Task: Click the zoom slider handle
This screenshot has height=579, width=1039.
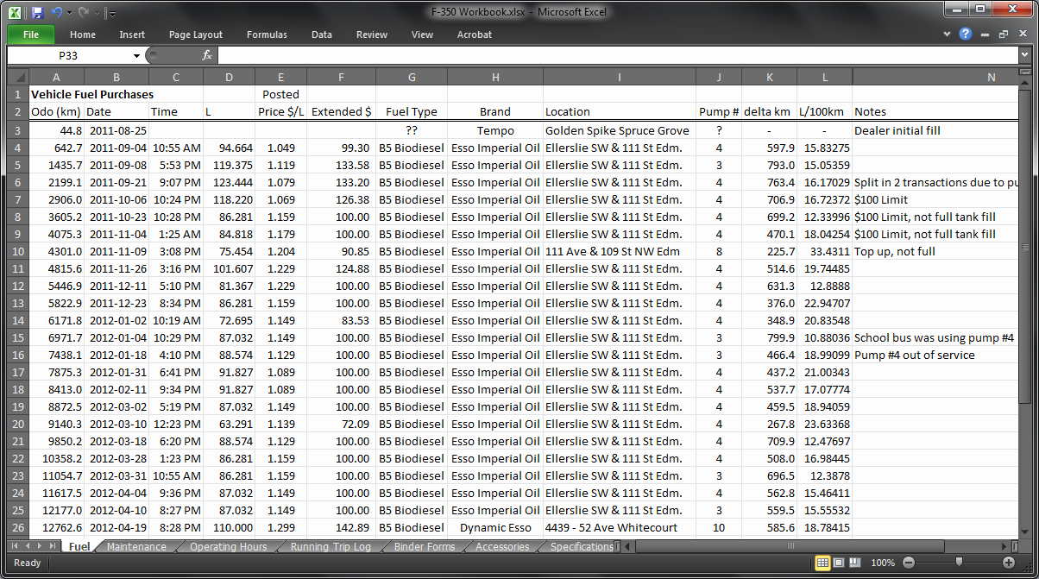Action: (958, 563)
